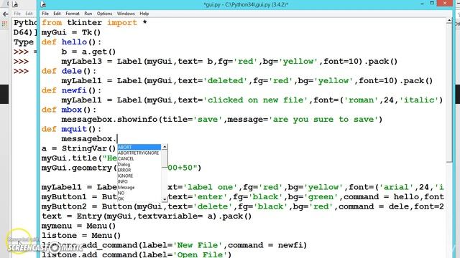
Task: Select CANCEL in the autocomplete list
Action: tap(139, 158)
